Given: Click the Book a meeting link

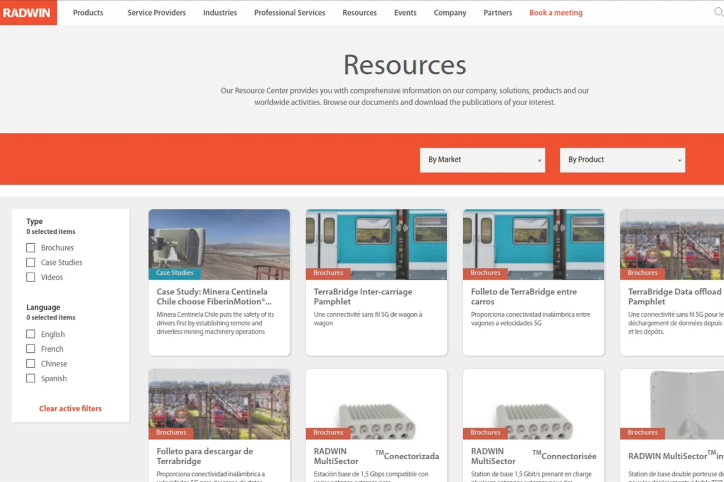Looking at the screenshot, I should coord(556,13).
